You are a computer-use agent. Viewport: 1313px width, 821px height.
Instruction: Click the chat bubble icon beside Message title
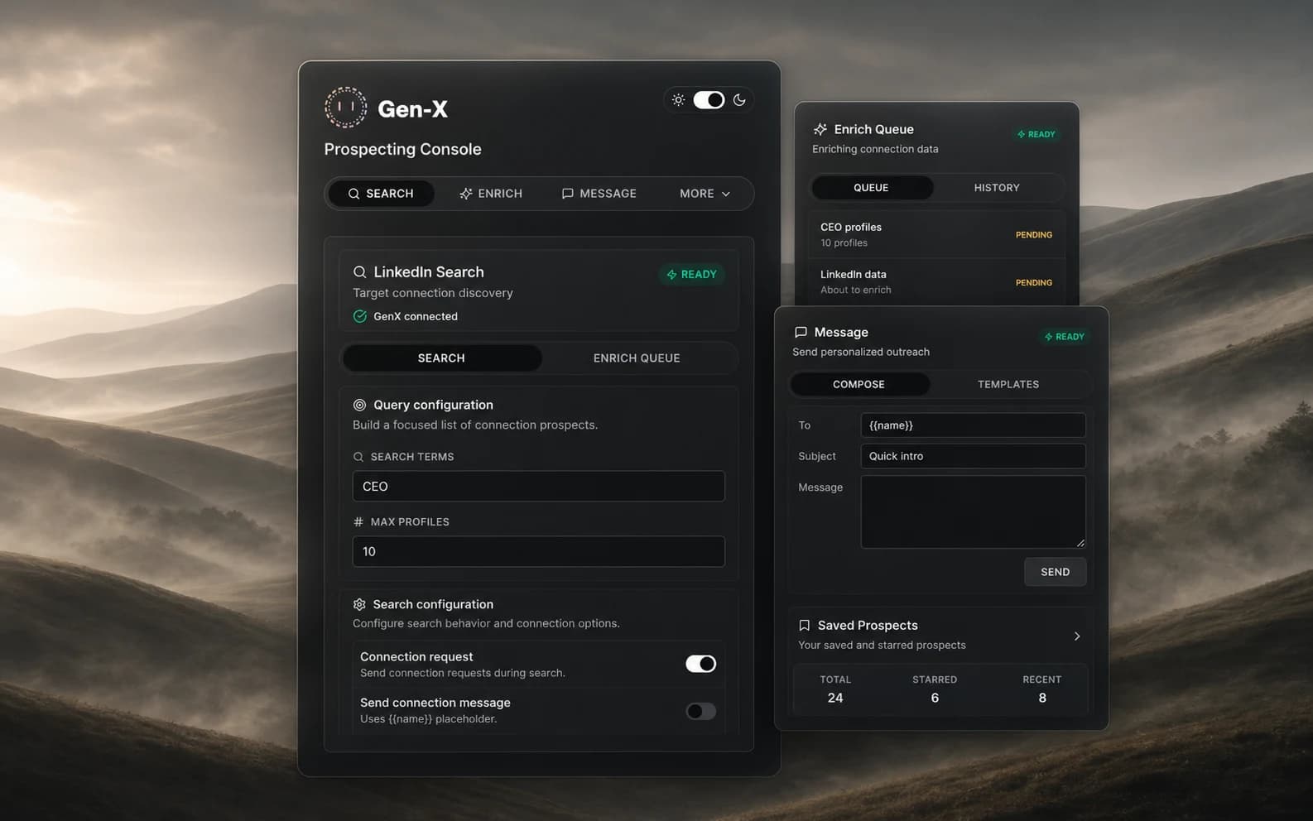[x=801, y=332]
